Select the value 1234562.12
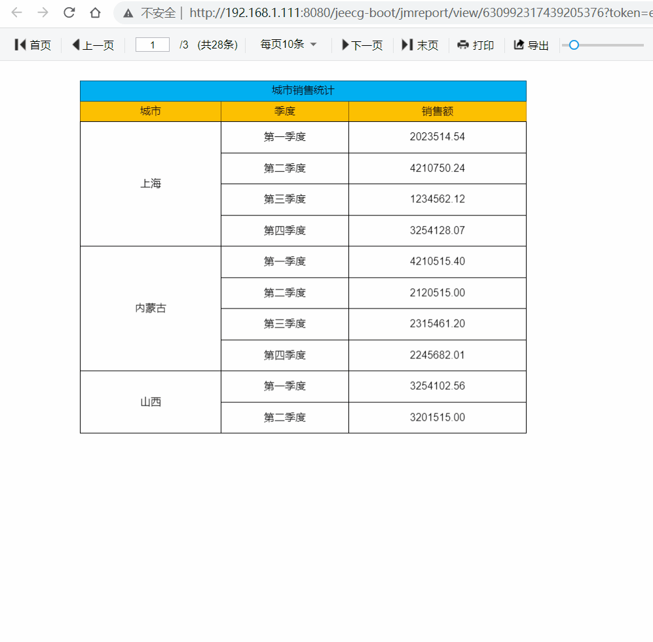 [x=438, y=198]
